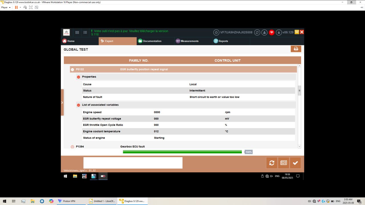Viewport: 365px width, 205px height.
Task: Click the CONTROL UNIT column header
Action: coord(228,60)
